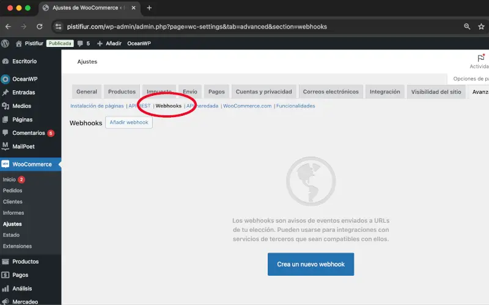The height and width of the screenshot is (305, 489).
Task: Open OceanWP in the admin bar
Action: 139,43
